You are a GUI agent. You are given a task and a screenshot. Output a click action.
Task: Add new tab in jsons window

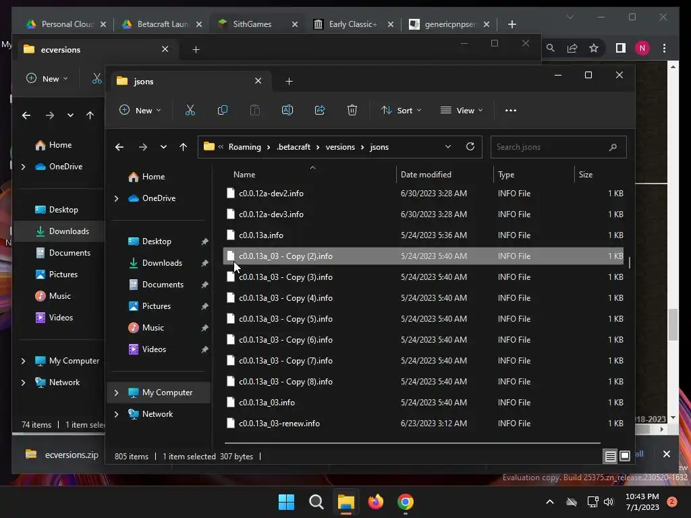tap(289, 81)
